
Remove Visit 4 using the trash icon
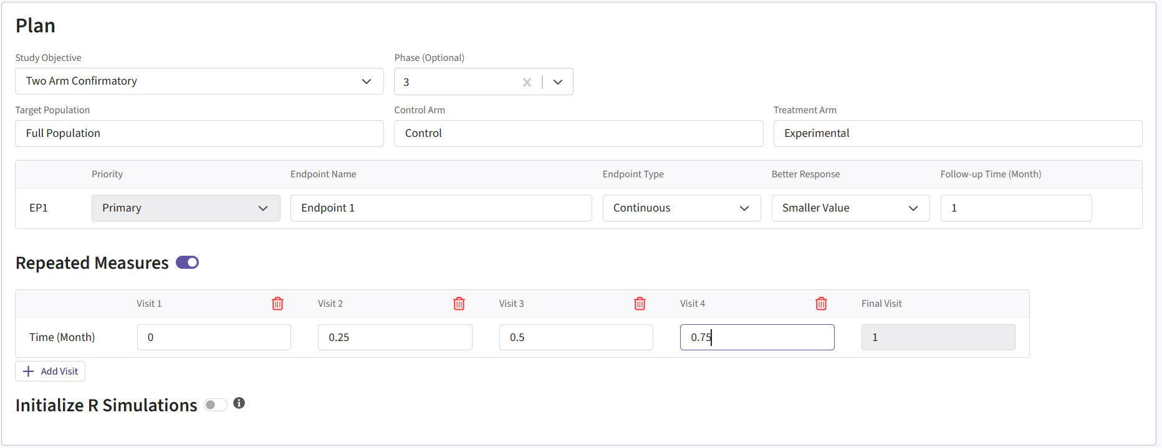(x=821, y=304)
